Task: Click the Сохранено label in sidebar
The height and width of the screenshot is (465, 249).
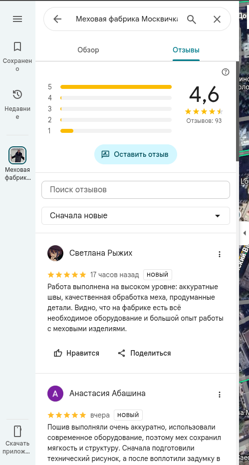Action: (x=17, y=64)
